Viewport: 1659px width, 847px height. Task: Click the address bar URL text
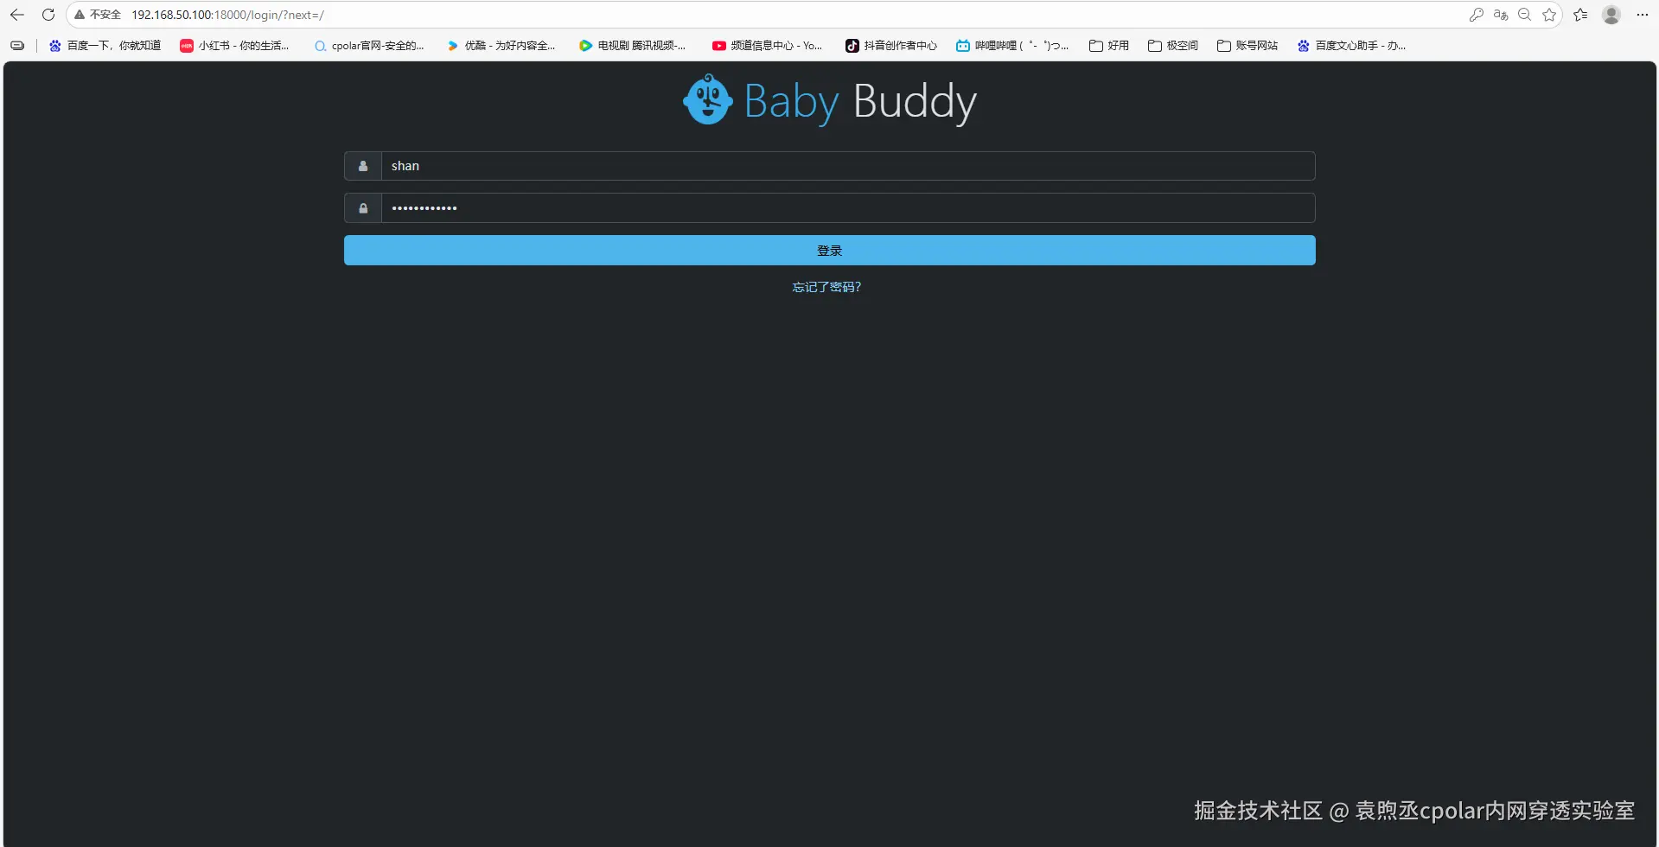point(228,15)
